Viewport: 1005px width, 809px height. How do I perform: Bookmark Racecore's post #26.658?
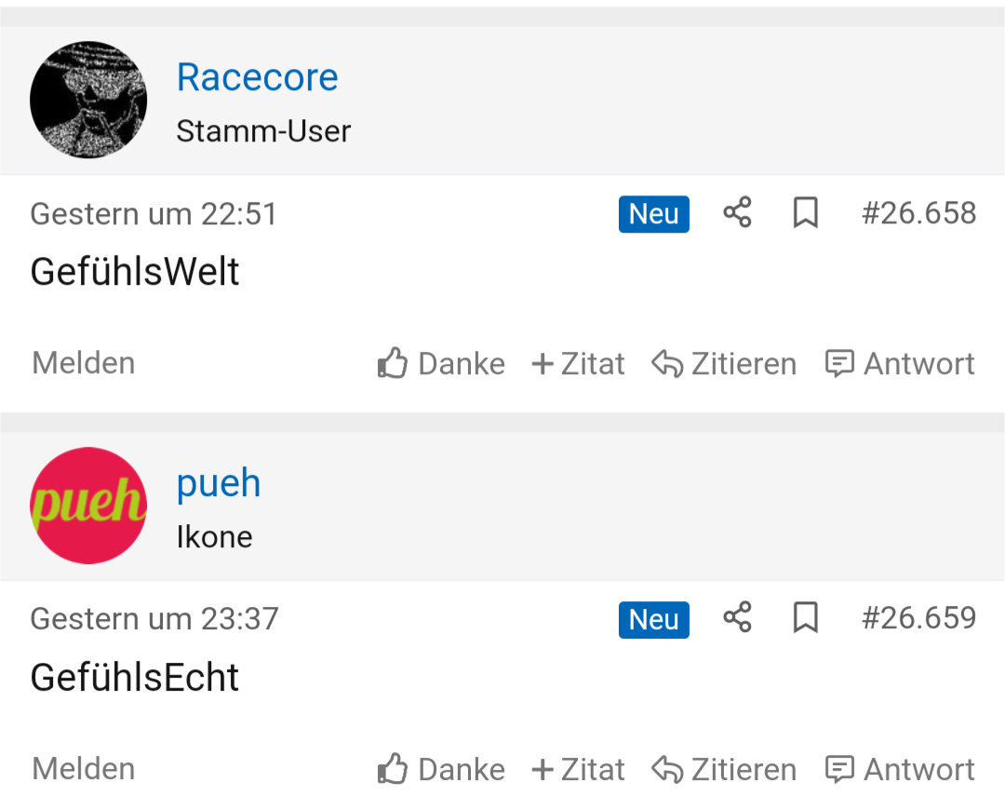805,213
